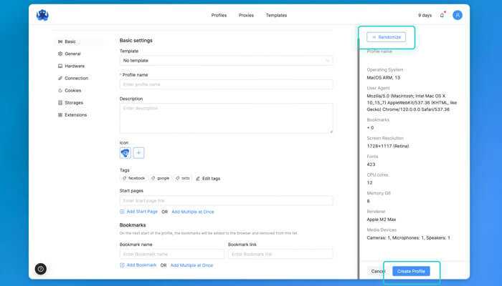Screen dimensions: 502x286
Task: Open the Profiles tab
Action: coord(219,15)
